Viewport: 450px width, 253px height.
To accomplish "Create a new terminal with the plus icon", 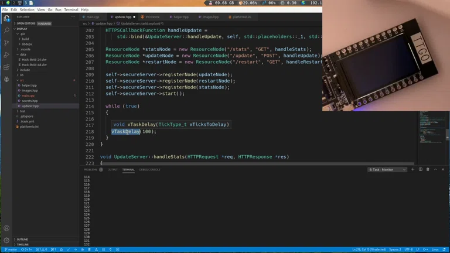I will tap(412, 169).
